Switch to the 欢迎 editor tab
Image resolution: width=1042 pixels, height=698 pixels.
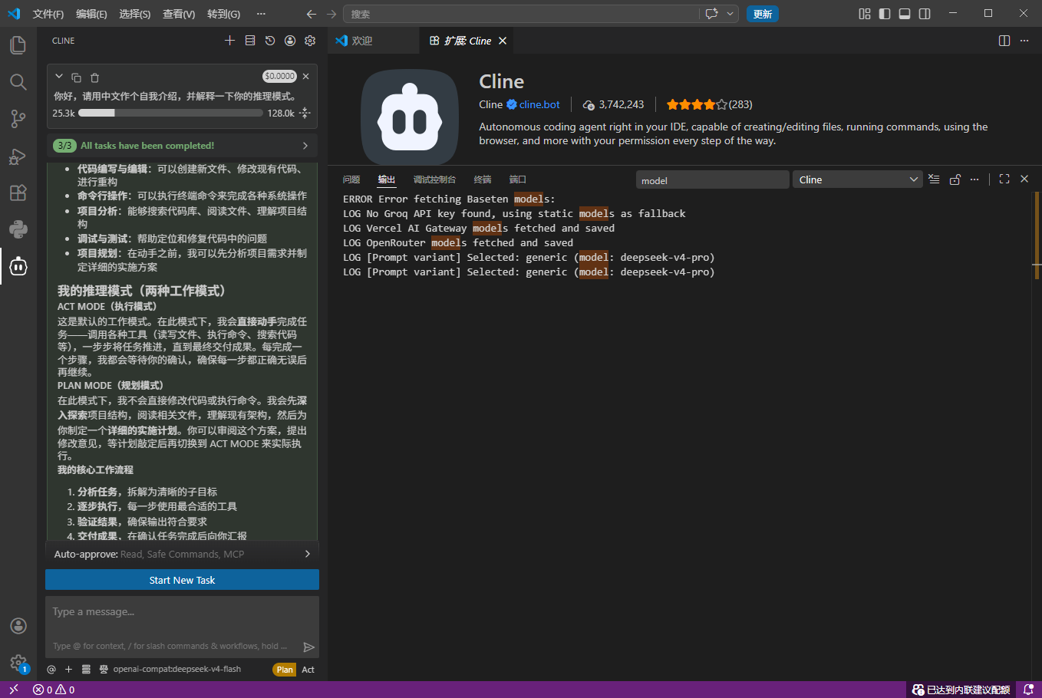(x=374, y=41)
